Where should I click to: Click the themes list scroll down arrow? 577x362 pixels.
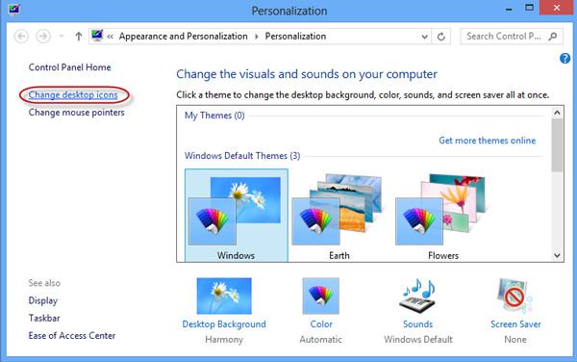pos(557,255)
